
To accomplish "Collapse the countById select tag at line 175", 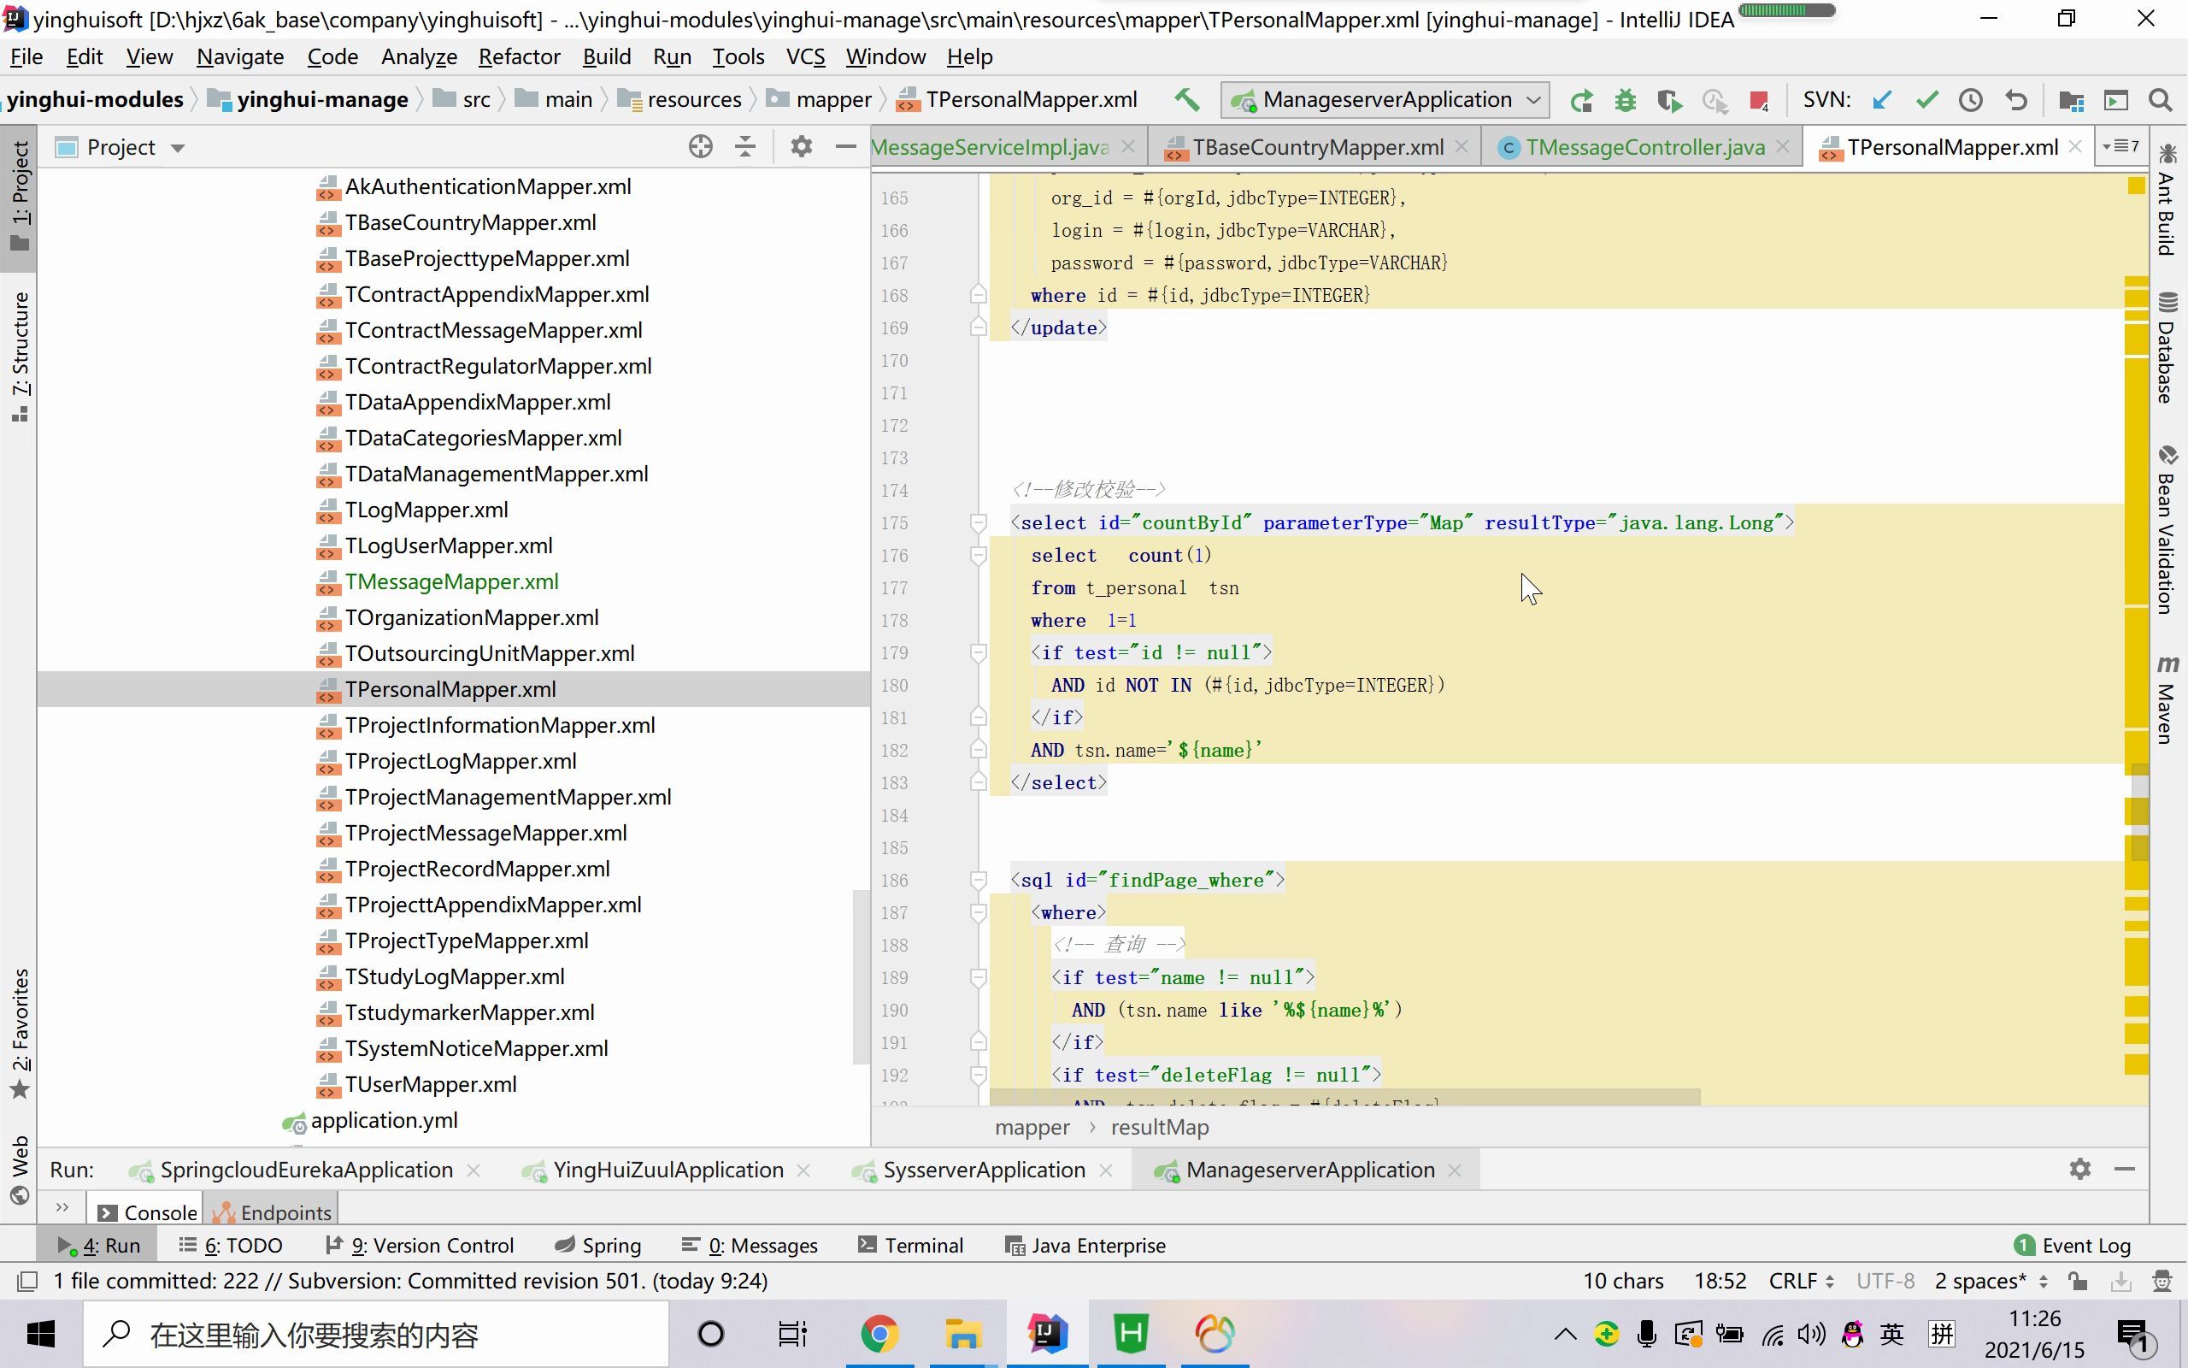I will coord(978,523).
